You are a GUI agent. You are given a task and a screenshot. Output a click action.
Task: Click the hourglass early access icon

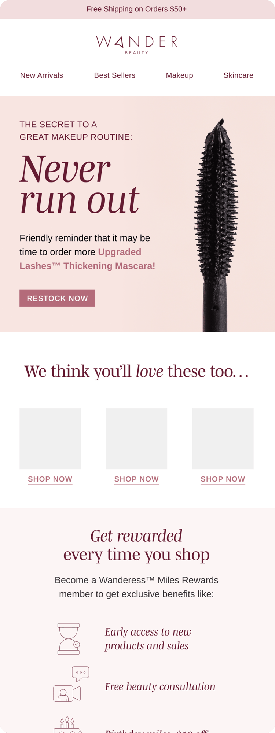(69, 638)
